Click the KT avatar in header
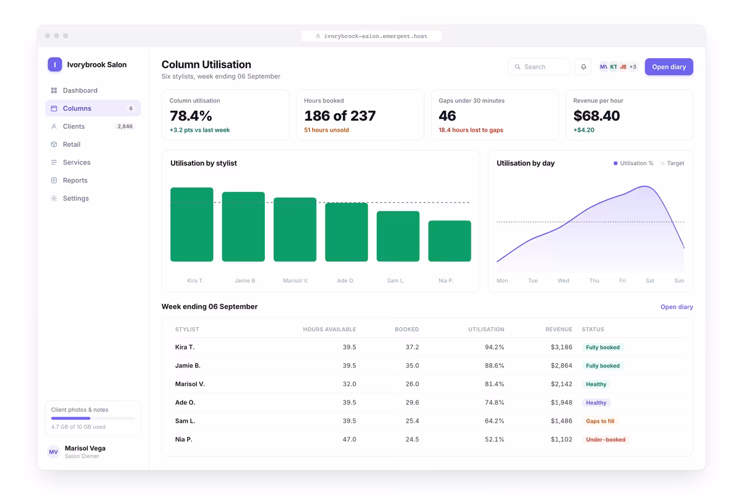 point(614,67)
